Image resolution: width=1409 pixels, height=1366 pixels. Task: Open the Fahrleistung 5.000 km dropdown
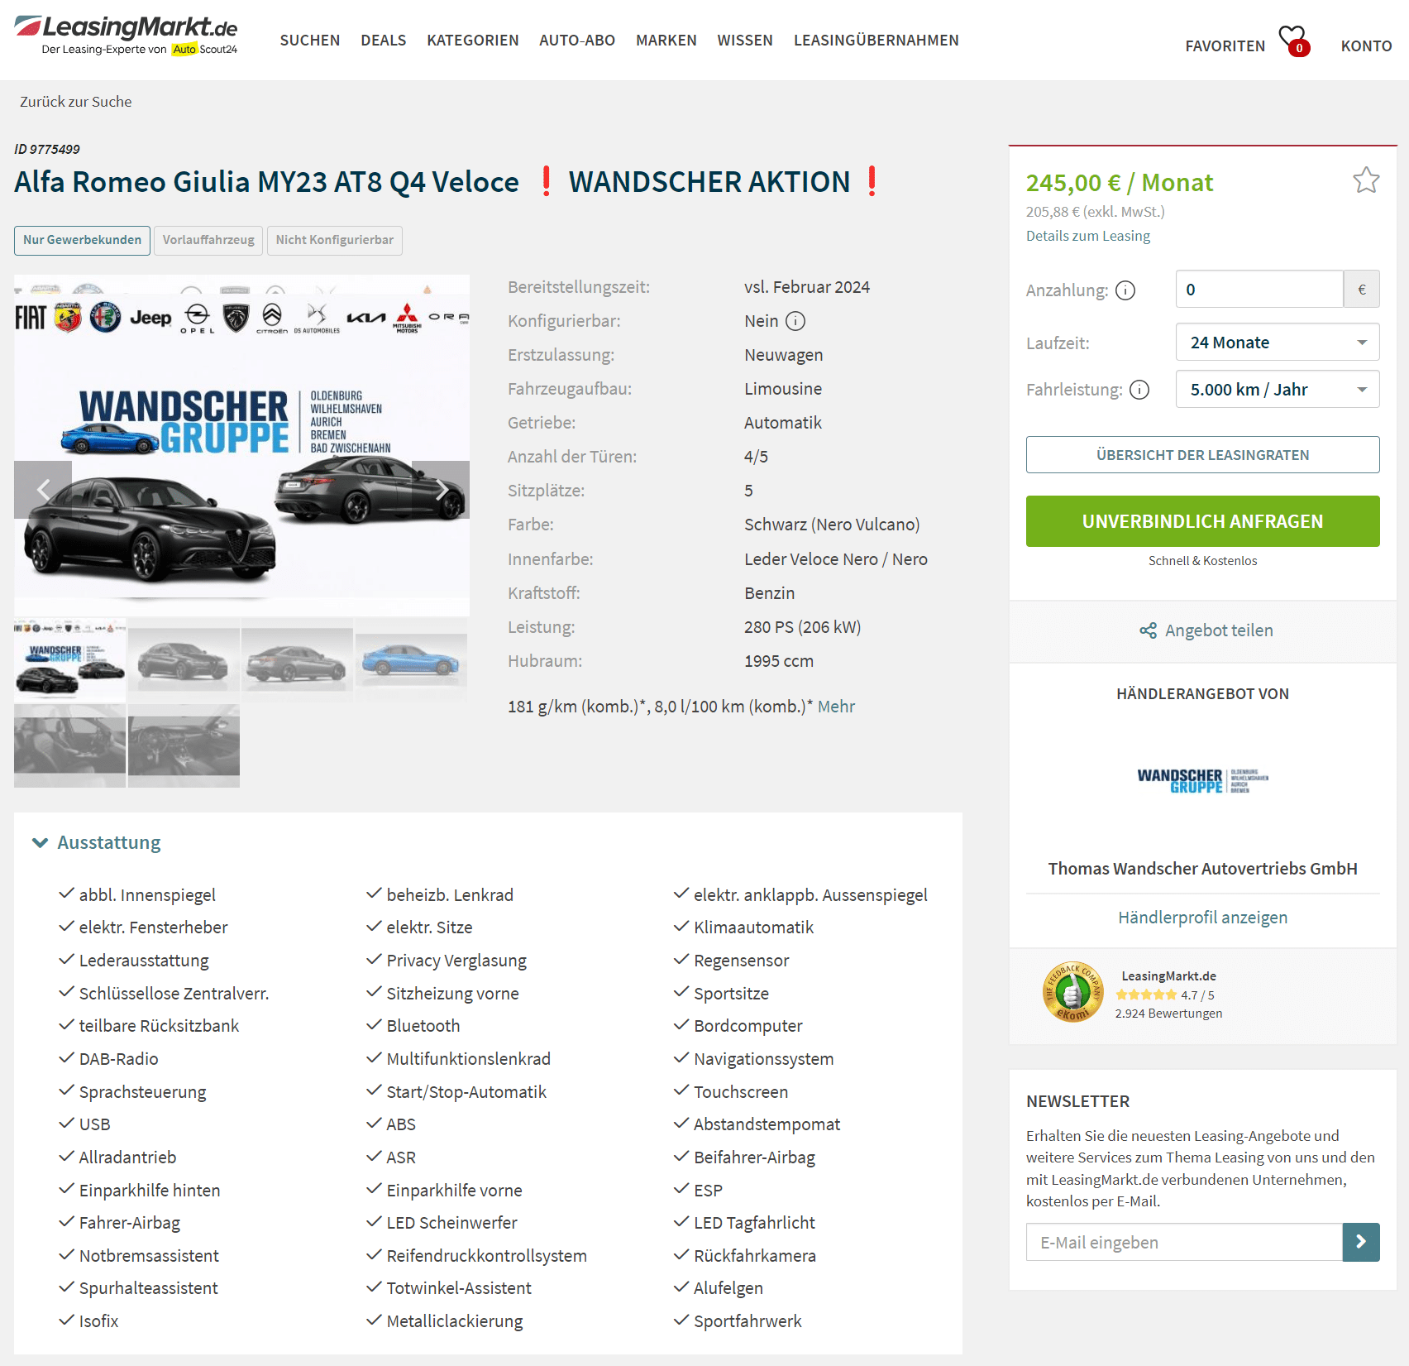point(1278,390)
